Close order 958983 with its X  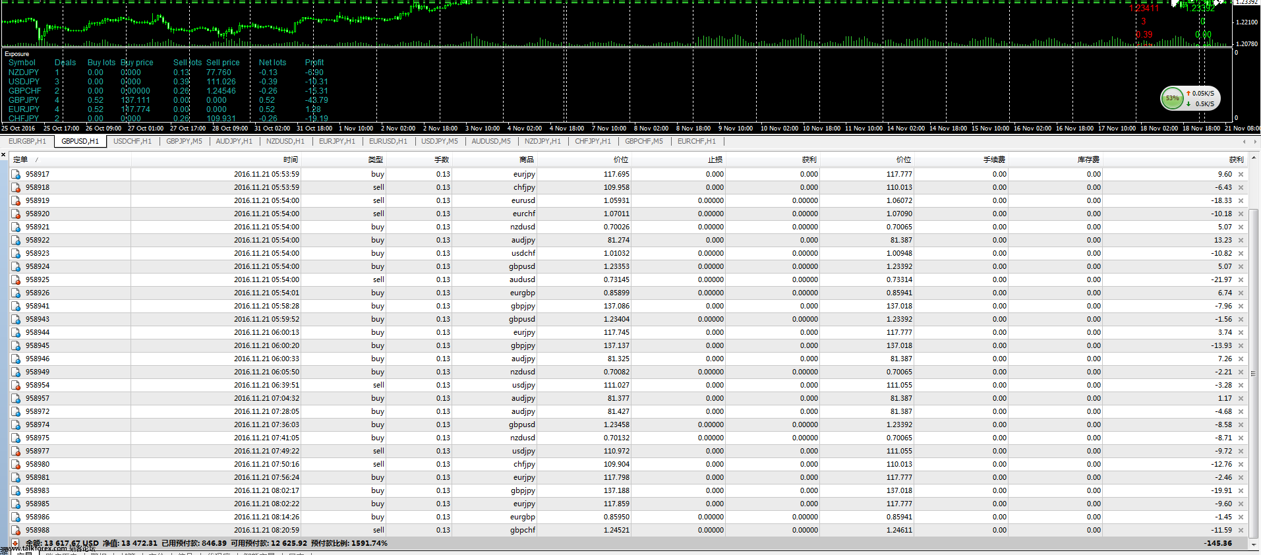click(1241, 491)
